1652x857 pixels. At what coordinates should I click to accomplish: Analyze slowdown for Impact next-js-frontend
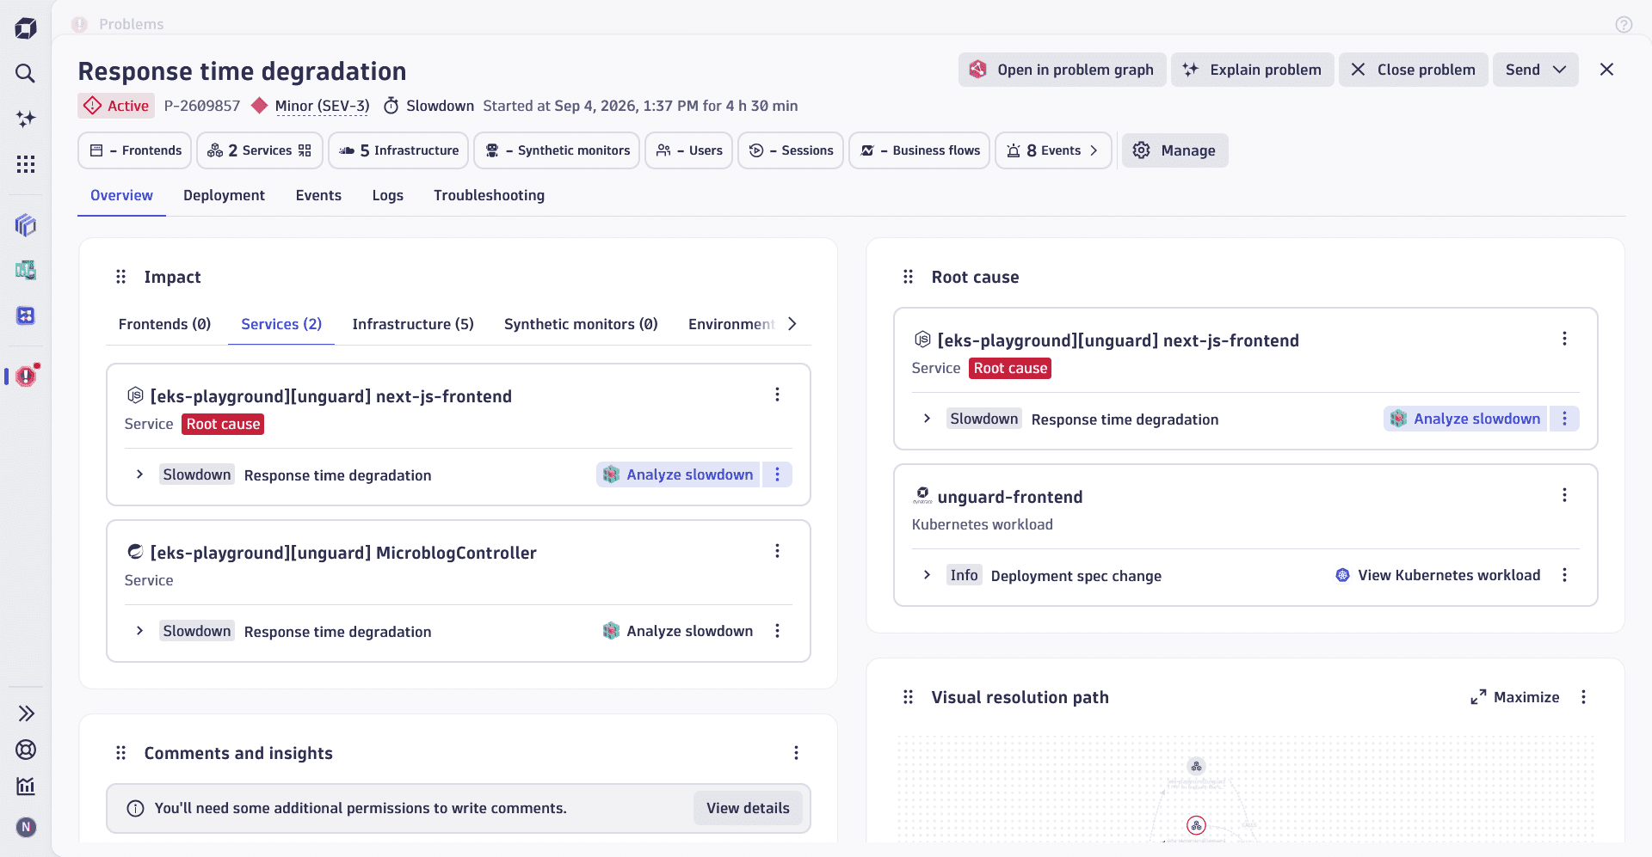point(678,474)
